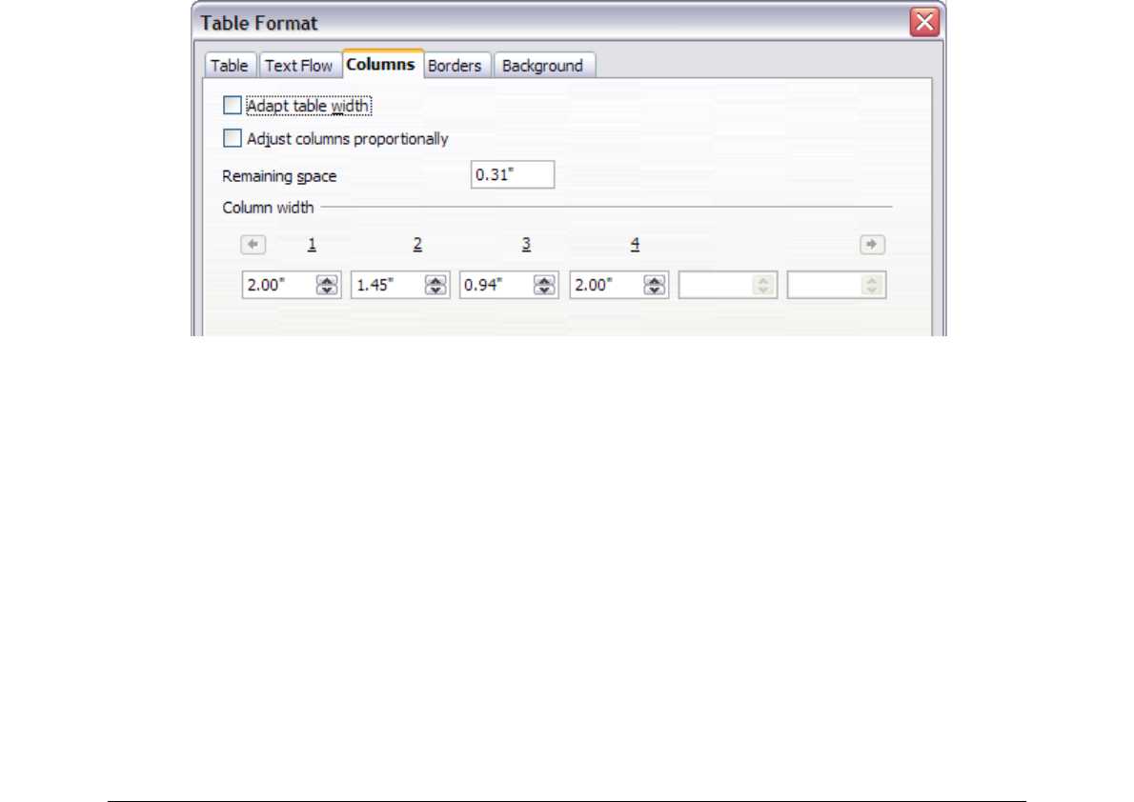The image size is (1134, 802).
Task: Select the Background tab
Action: click(x=543, y=66)
